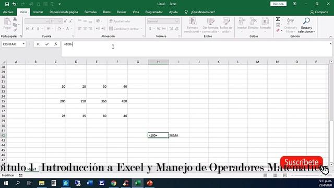Image resolution: width=334 pixels, height=188 pixels.
Task: Click the ¿Qué desea hacer? search box
Action: tap(203, 12)
